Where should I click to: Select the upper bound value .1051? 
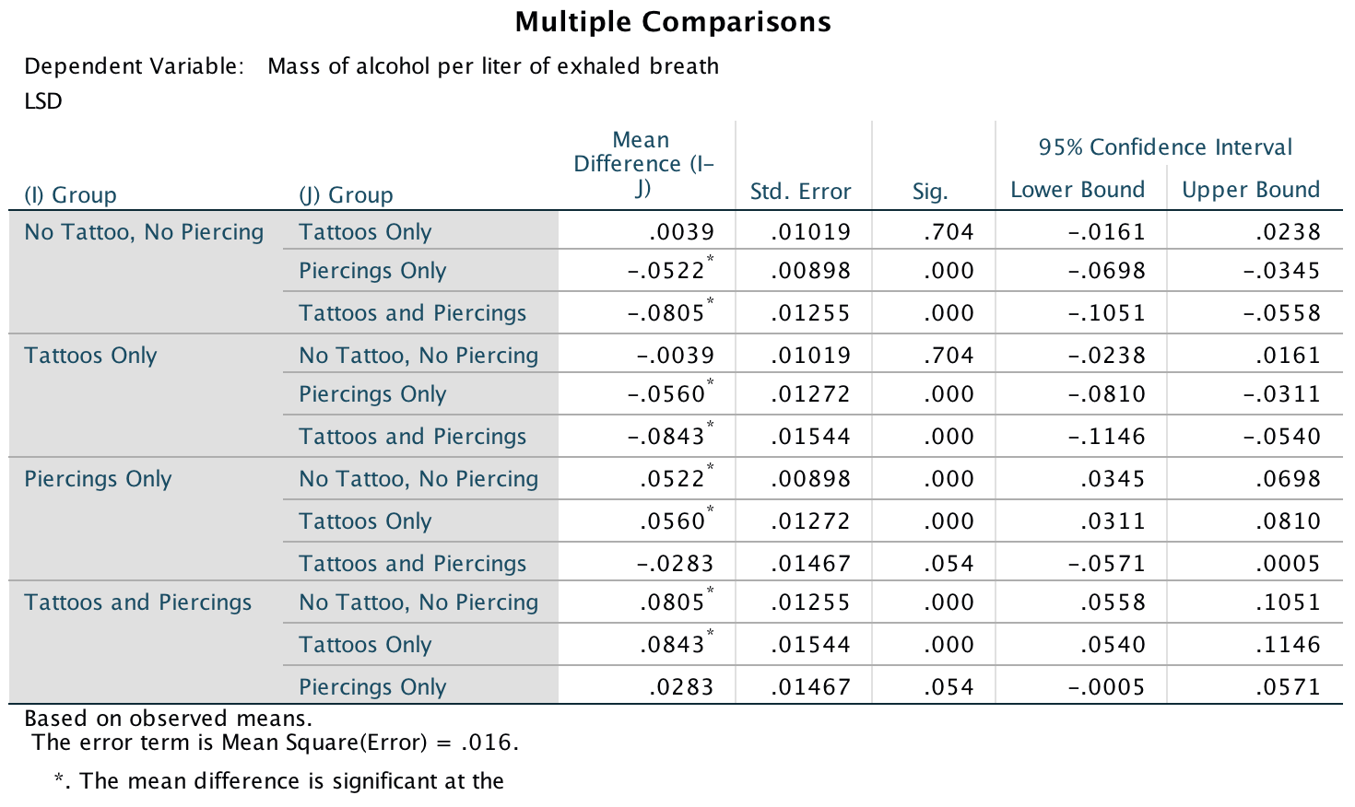pyautogui.click(x=1289, y=602)
